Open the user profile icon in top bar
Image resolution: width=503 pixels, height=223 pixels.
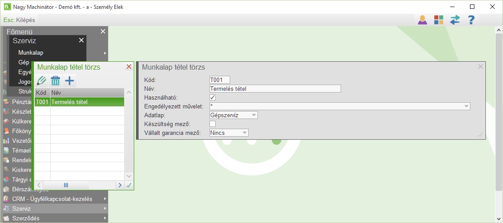point(422,20)
